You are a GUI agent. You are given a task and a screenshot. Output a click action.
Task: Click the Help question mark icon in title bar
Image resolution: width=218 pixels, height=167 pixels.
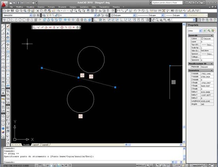tap(201, 3)
